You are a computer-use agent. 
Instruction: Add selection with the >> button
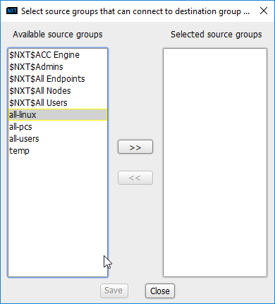[x=135, y=147]
